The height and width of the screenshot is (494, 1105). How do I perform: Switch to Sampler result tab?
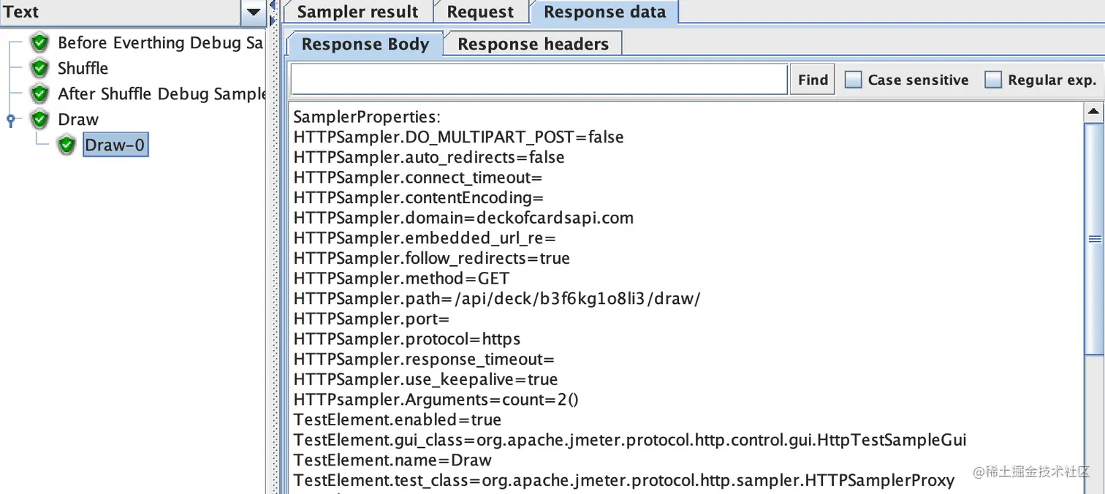(x=357, y=12)
